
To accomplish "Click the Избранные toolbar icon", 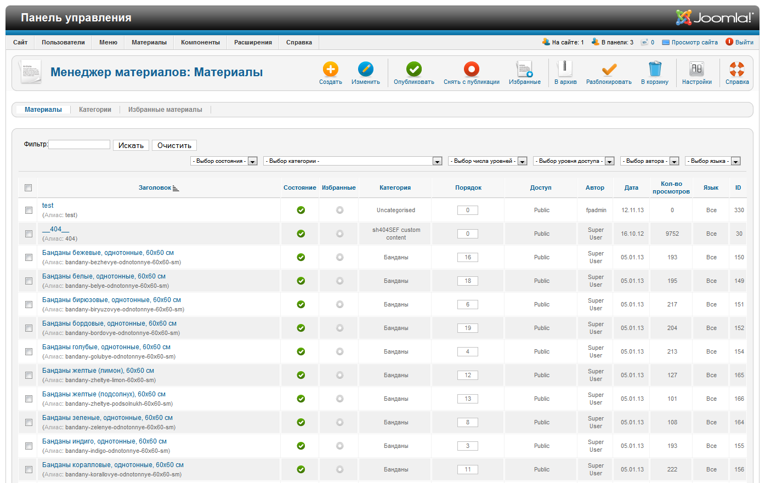I will coord(525,69).
